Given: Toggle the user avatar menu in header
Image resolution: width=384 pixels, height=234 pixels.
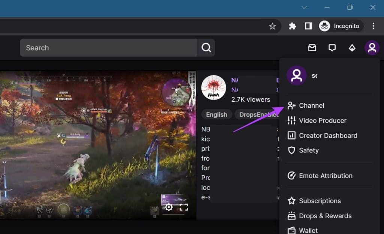Looking at the screenshot, I should click(372, 48).
